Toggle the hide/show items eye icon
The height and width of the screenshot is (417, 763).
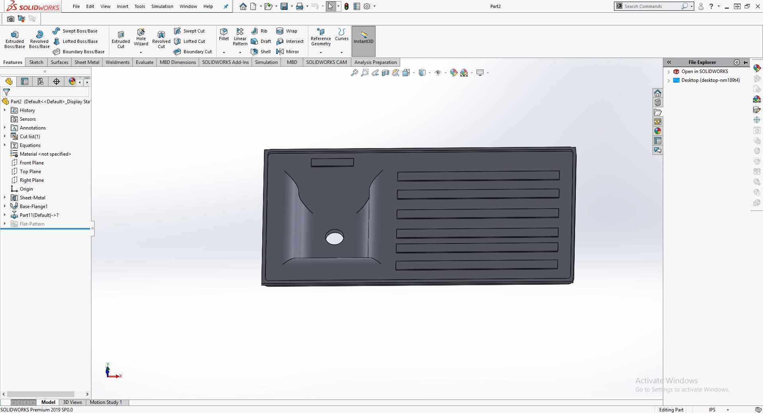point(438,73)
